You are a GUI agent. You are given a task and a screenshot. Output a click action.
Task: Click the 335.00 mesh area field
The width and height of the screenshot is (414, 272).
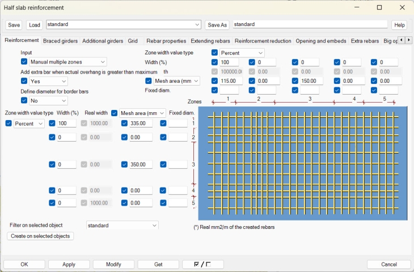141,123
